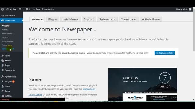Open the System status tab
Screen dimensions: 195x109
coord(107,19)
